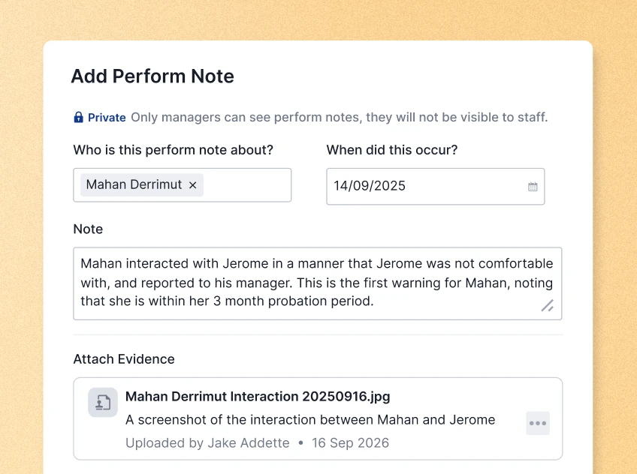Click the Note field label
This screenshot has height=474, width=637.
[87, 229]
